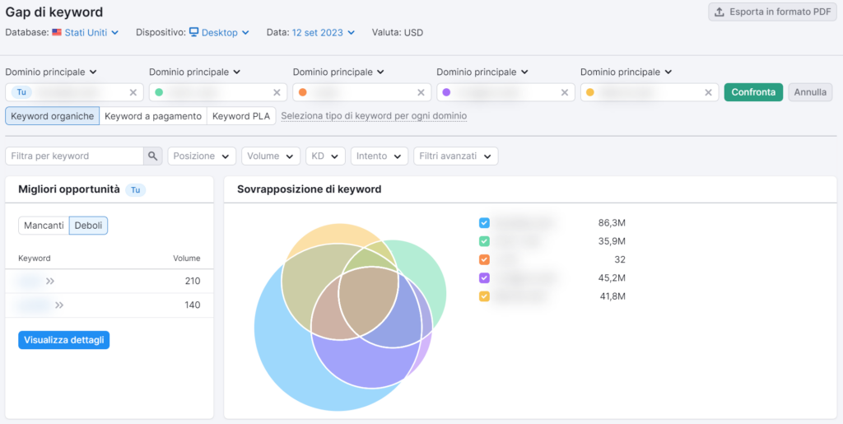Screen dimensions: 843x424
Task: Select the Deboli toggle
Action: point(89,226)
